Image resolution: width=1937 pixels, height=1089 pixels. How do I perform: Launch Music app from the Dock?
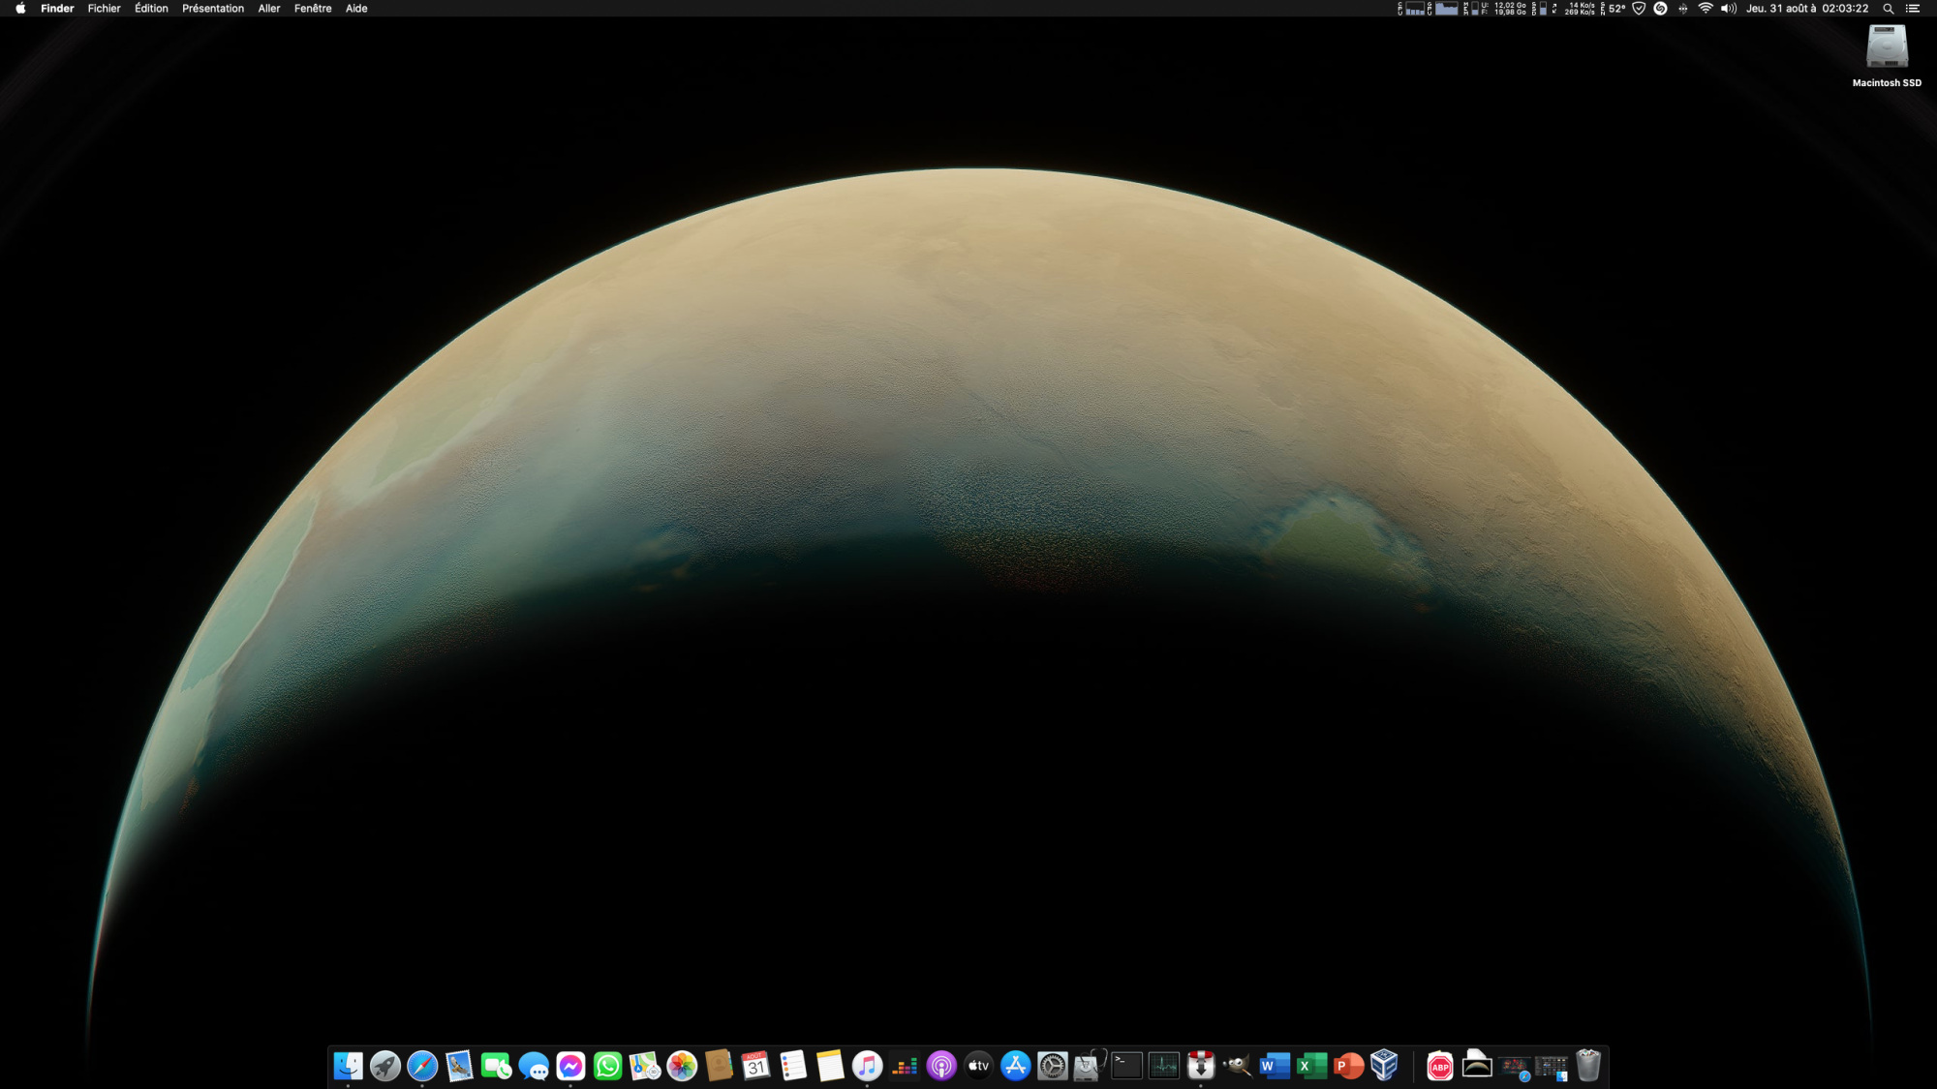coord(867,1066)
